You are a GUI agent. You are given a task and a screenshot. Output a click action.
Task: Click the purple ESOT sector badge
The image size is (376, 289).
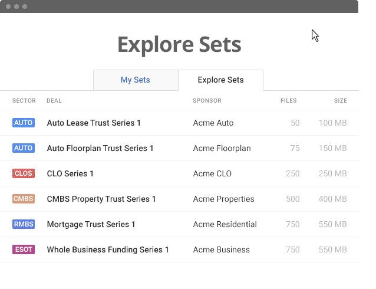(x=24, y=249)
